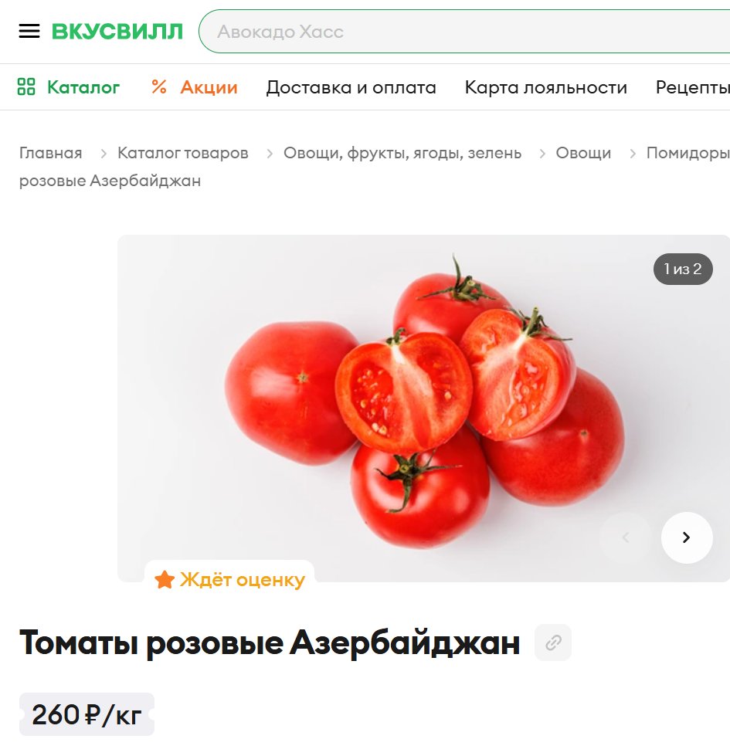Go to Доставка и оплата page

[x=351, y=87]
